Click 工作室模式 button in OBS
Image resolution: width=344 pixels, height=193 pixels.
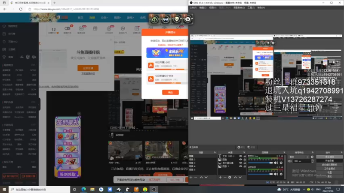pos(329,169)
